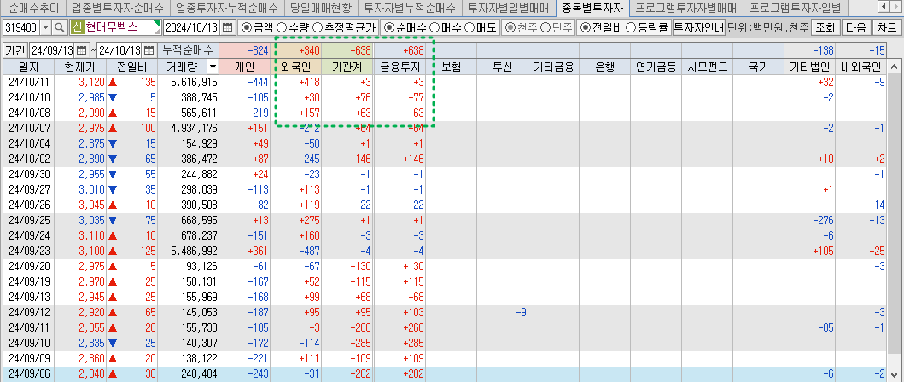Viewport: 904px width, 382px height.
Task: Switch to the 투자자별일별매매 tab
Action: click(x=508, y=8)
